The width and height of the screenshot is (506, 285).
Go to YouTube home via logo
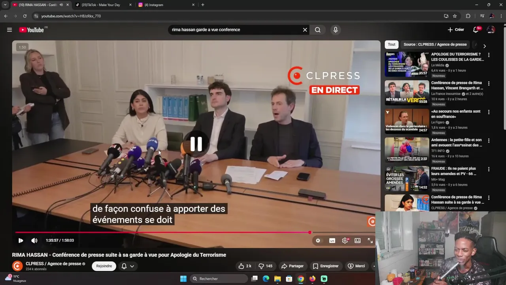coord(32,30)
